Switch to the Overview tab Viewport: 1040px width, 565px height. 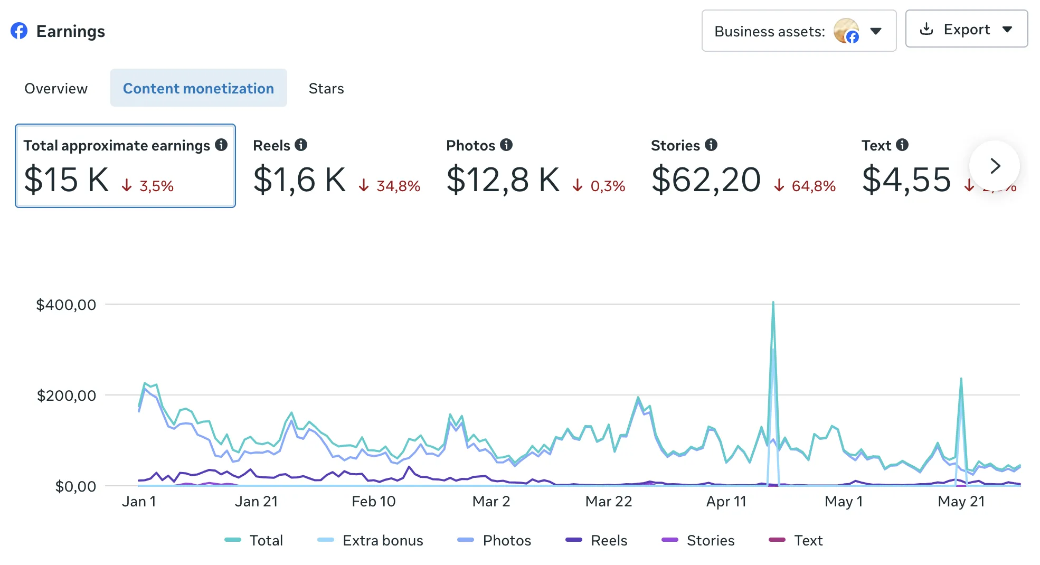pyautogui.click(x=56, y=88)
